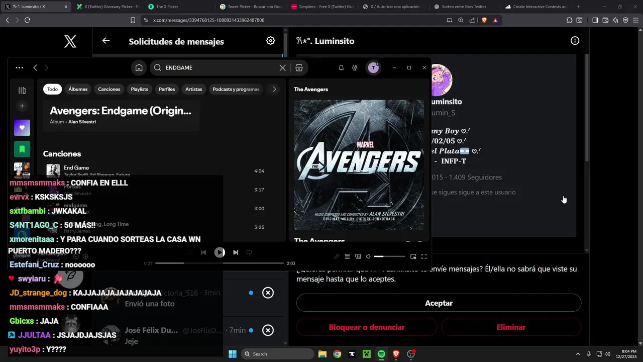Open the green bookmark playlist in sidebar
Image resolution: width=643 pixels, height=362 pixels.
[22, 149]
